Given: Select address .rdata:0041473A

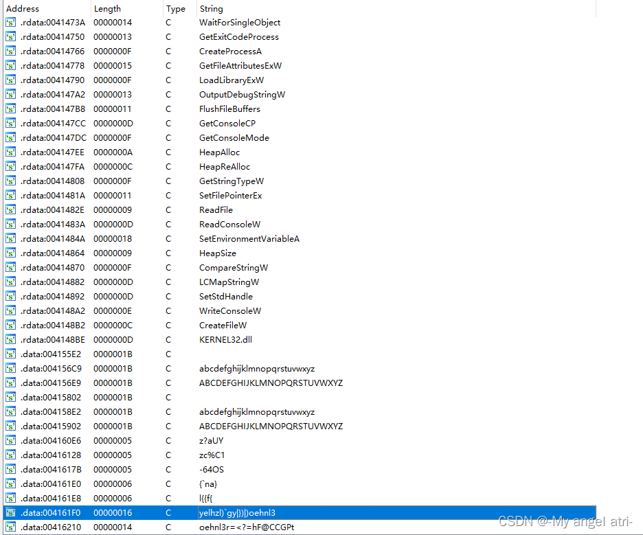Looking at the screenshot, I should [x=52, y=23].
